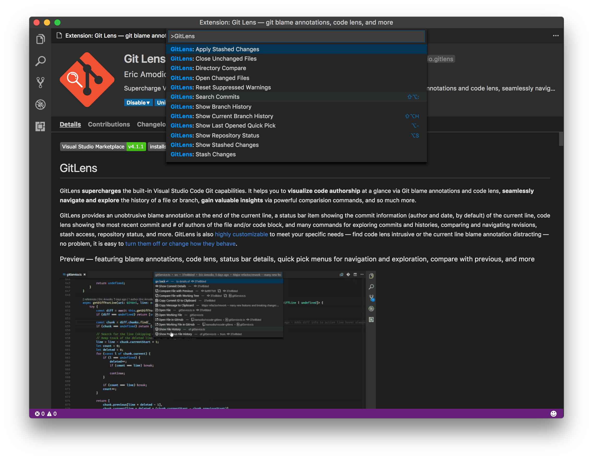
Task: Switch to the Contributions tab
Action: pos(109,124)
